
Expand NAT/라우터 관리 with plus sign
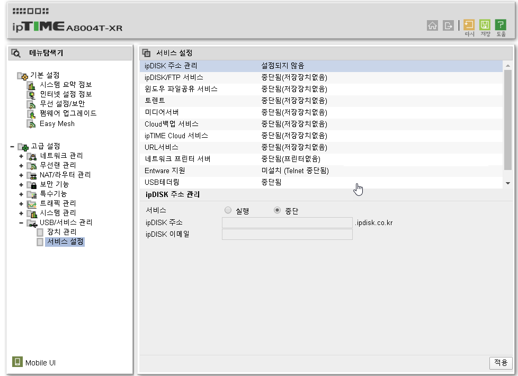click(21, 175)
